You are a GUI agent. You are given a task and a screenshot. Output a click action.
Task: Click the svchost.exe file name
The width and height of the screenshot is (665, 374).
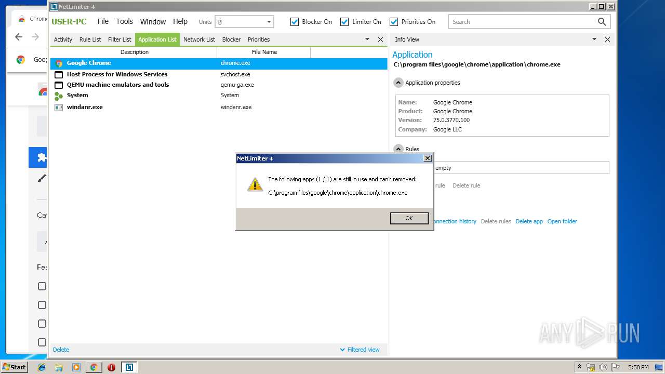(235, 74)
